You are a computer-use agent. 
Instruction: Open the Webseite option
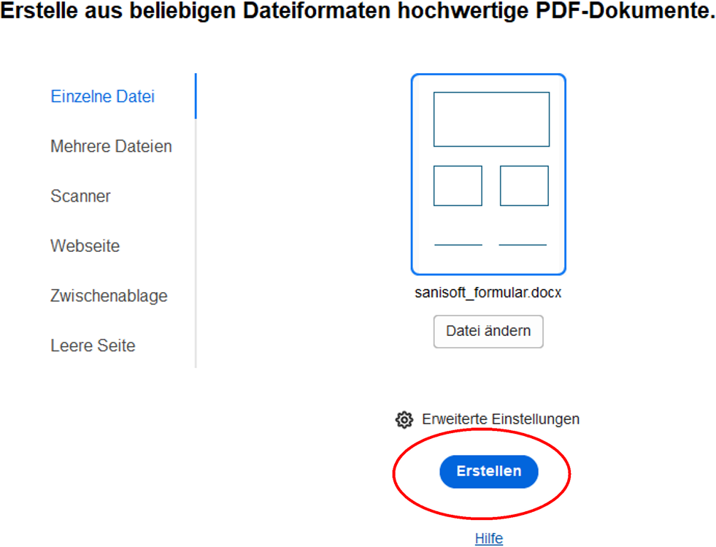click(x=85, y=246)
